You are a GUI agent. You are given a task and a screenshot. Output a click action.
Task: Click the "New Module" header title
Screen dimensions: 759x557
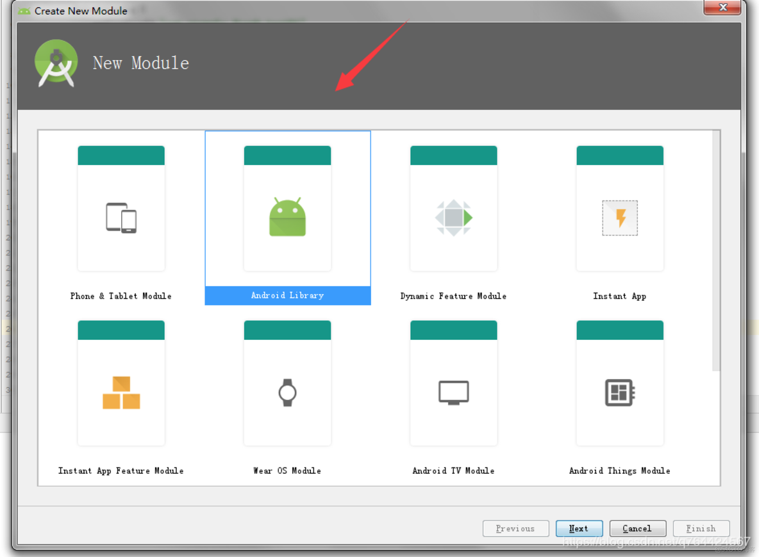141,63
